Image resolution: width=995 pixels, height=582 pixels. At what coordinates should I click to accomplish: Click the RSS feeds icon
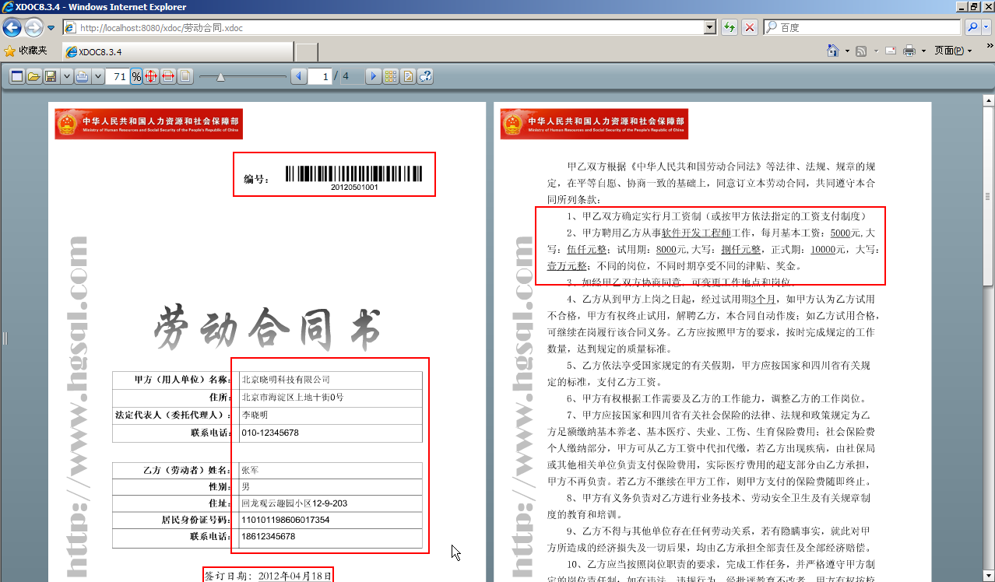tap(861, 51)
